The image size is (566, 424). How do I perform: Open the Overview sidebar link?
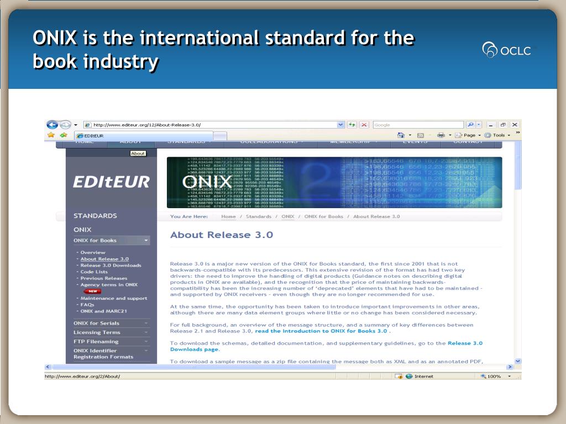click(93, 252)
